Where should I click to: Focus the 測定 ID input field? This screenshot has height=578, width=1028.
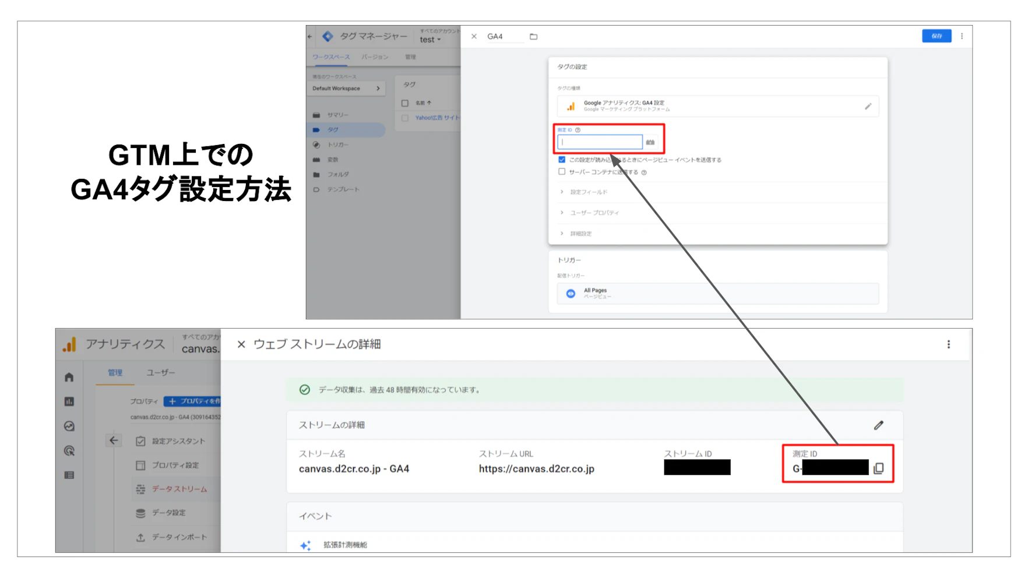click(600, 142)
